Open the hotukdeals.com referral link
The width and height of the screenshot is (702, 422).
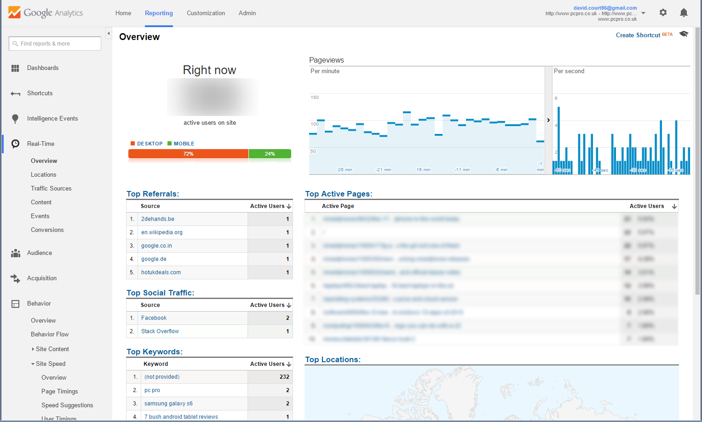coord(161,272)
